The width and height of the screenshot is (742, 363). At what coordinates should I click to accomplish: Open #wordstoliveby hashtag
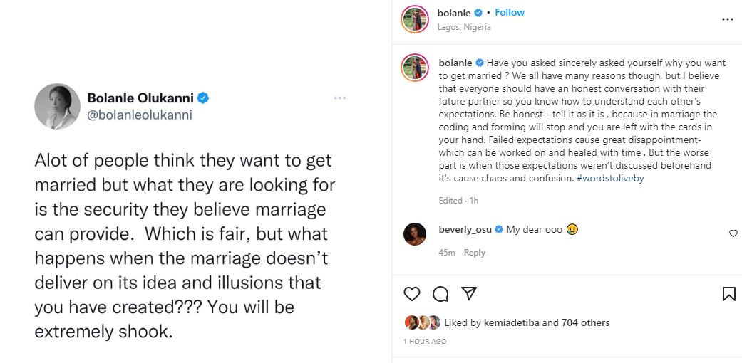609,179
